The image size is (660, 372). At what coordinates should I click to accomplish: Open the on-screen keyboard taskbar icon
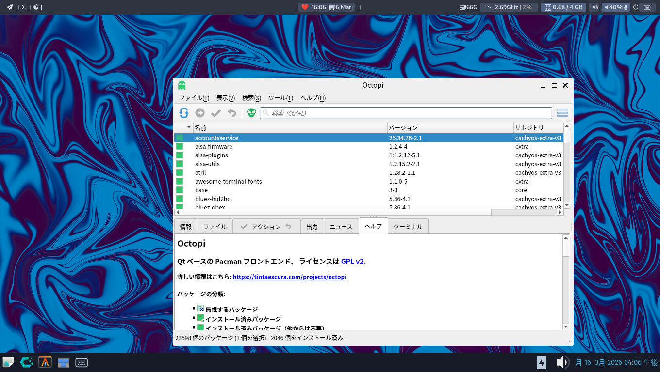click(81, 362)
